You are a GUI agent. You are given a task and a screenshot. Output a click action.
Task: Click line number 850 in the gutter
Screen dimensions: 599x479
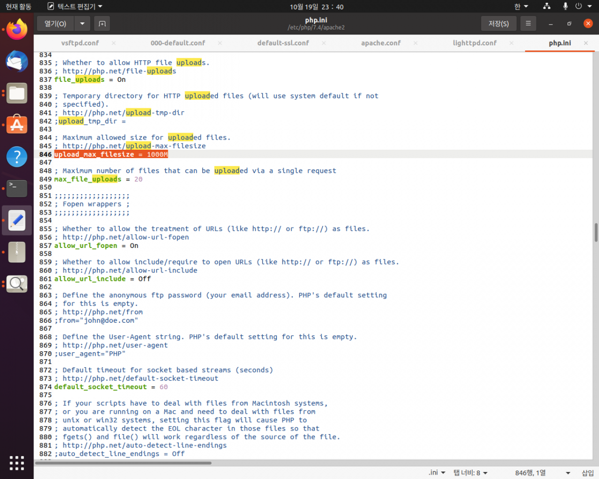tap(45, 187)
